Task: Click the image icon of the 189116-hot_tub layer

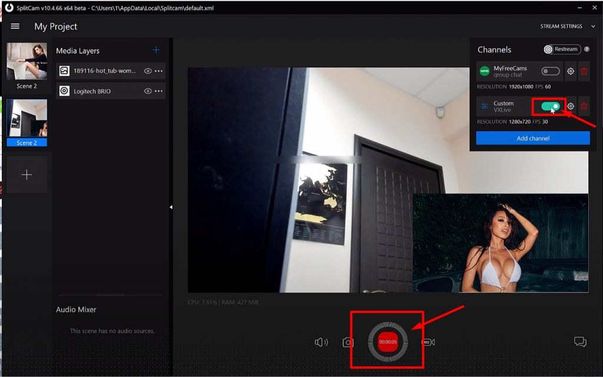Action: [x=64, y=71]
